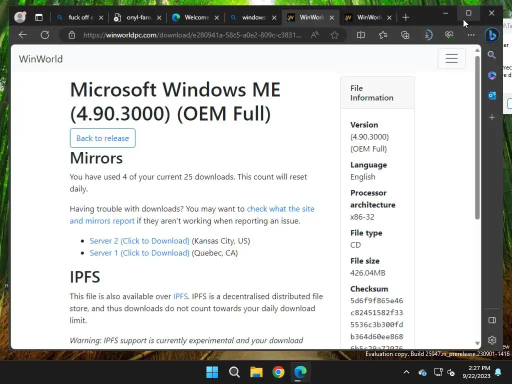
Task: Open 'check what the site and mirrors report' link
Action: [192, 215]
